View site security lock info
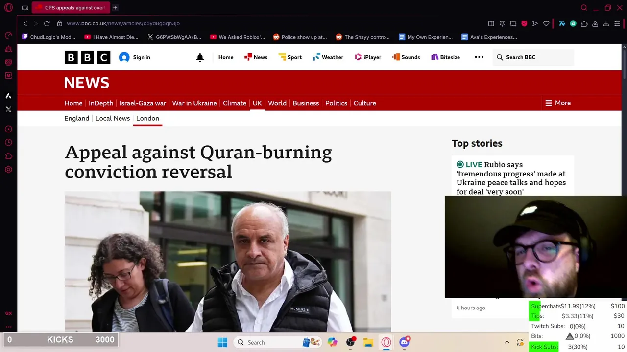 pyautogui.click(x=59, y=23)
